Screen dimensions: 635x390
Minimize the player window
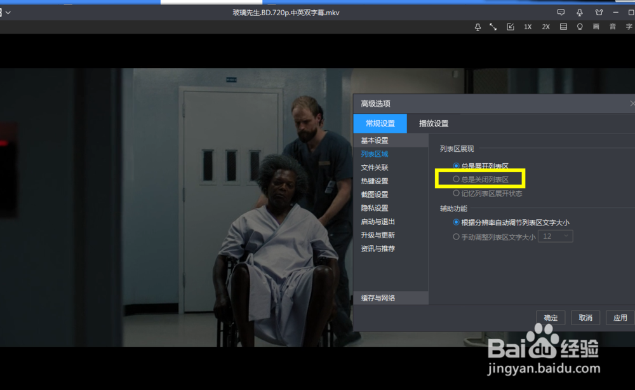click(615, 13)
